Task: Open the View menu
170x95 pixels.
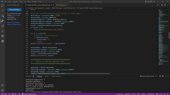Action: 21,2
